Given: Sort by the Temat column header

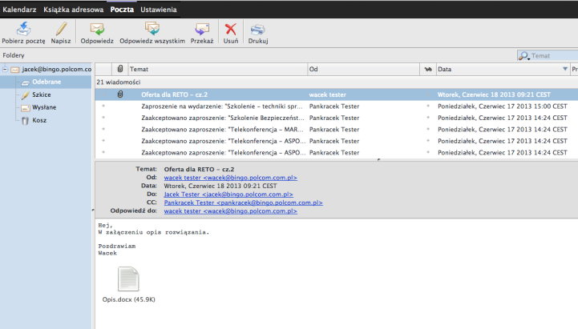Looking at the screenshot, I should [x=217, y=69].
